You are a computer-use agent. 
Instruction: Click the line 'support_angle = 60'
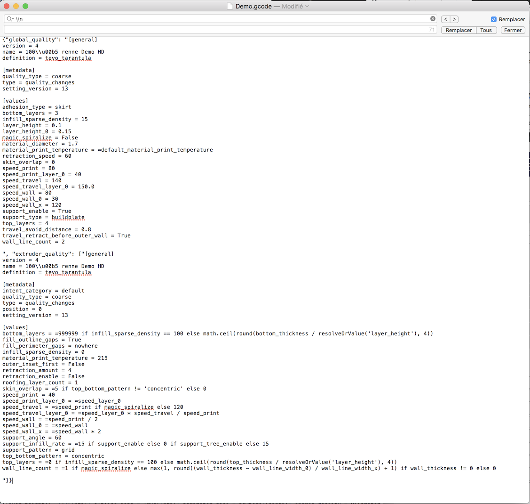[x=32, y=438]
